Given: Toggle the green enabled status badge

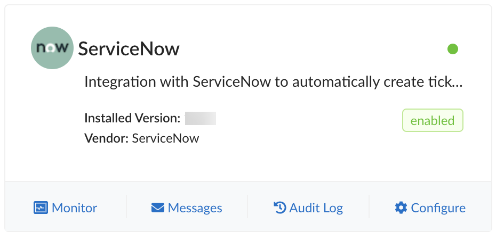Looking at the screenshot, I should (433, 121).
